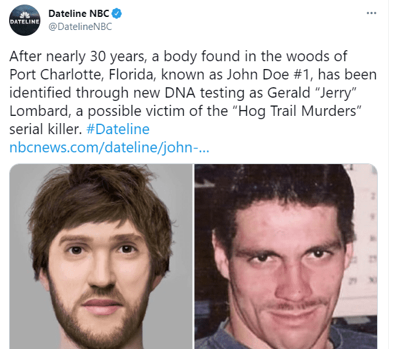The width and height of the screenshot is (394, 349).
Task: Open the Dateline NBC display name
Action: pos(79,14)
